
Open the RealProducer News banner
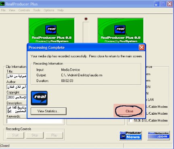coord(130,135)
